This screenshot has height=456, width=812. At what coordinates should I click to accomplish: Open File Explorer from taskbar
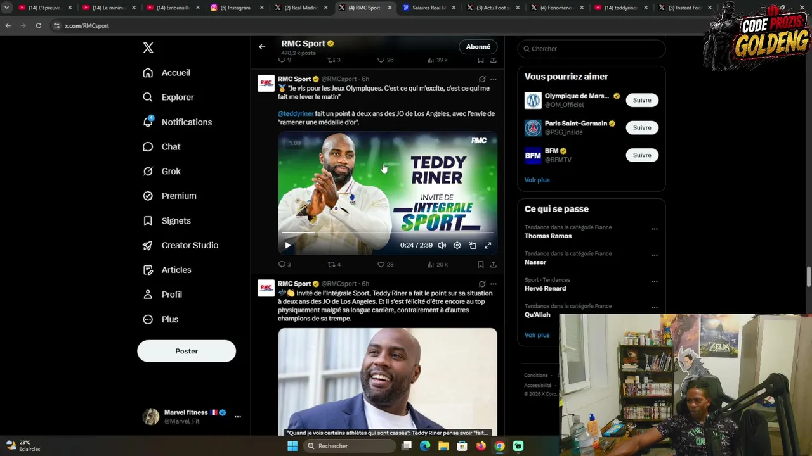(443, 446)
